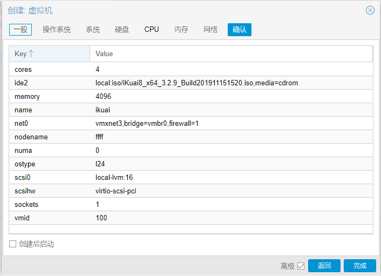The image size is (381, 276).
Task: Close the Create Virtual Machine dialog
Action: click(370, 10)
